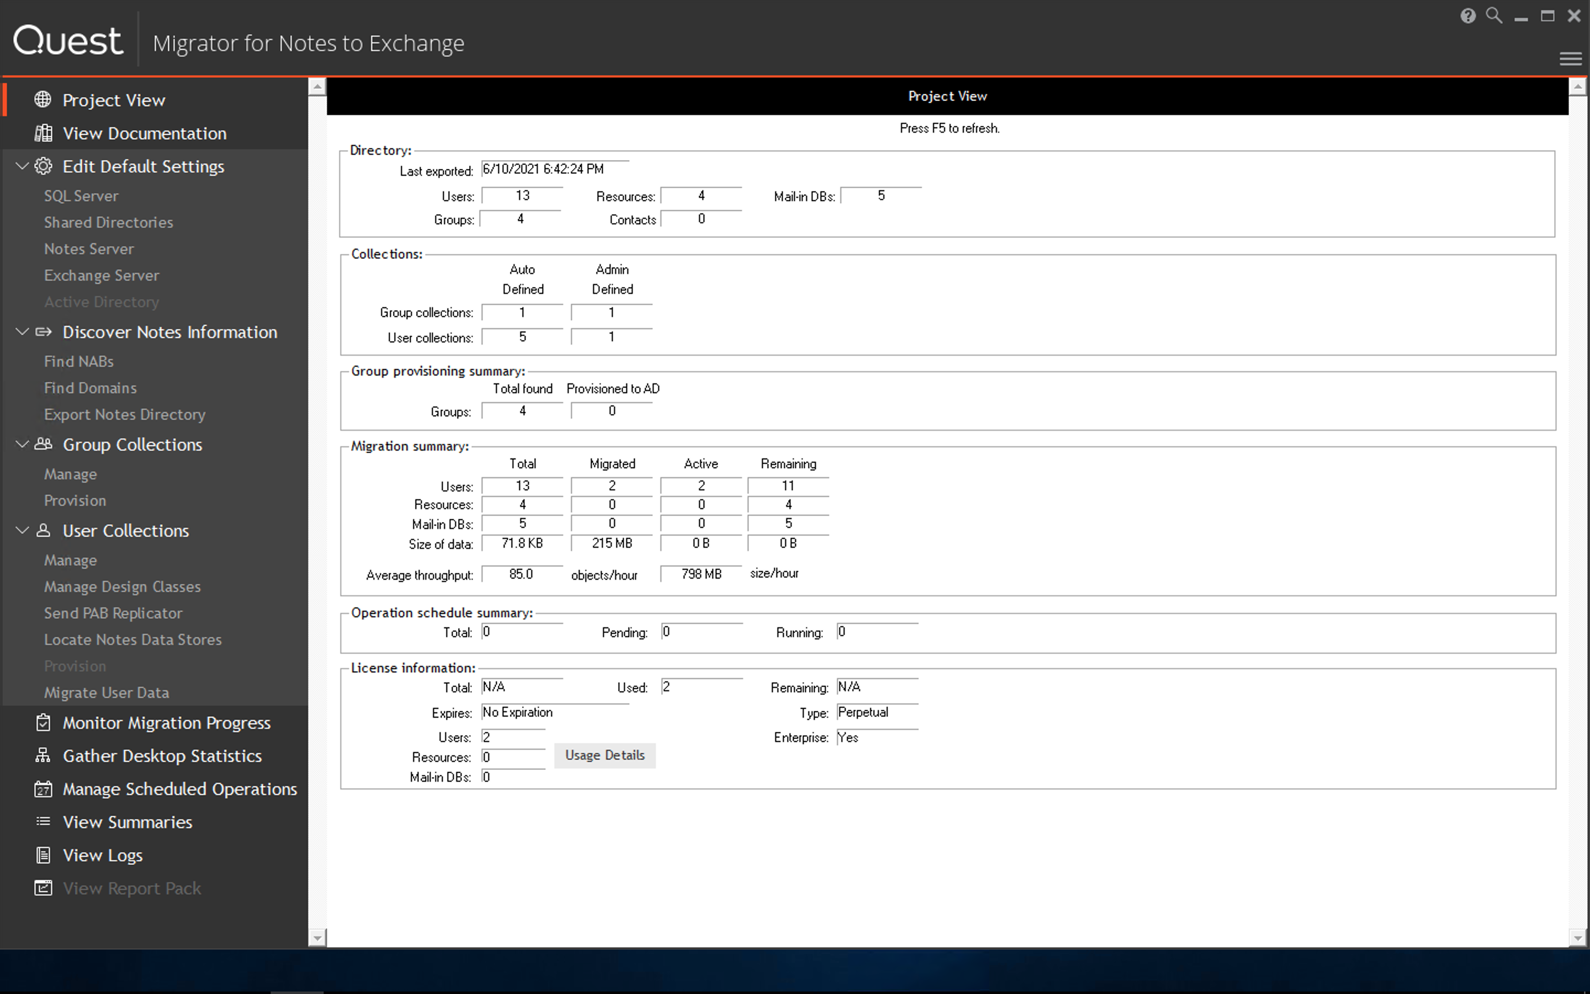Click the Project View globe icon
This screenshot has height=994, width=1590.
43,99
